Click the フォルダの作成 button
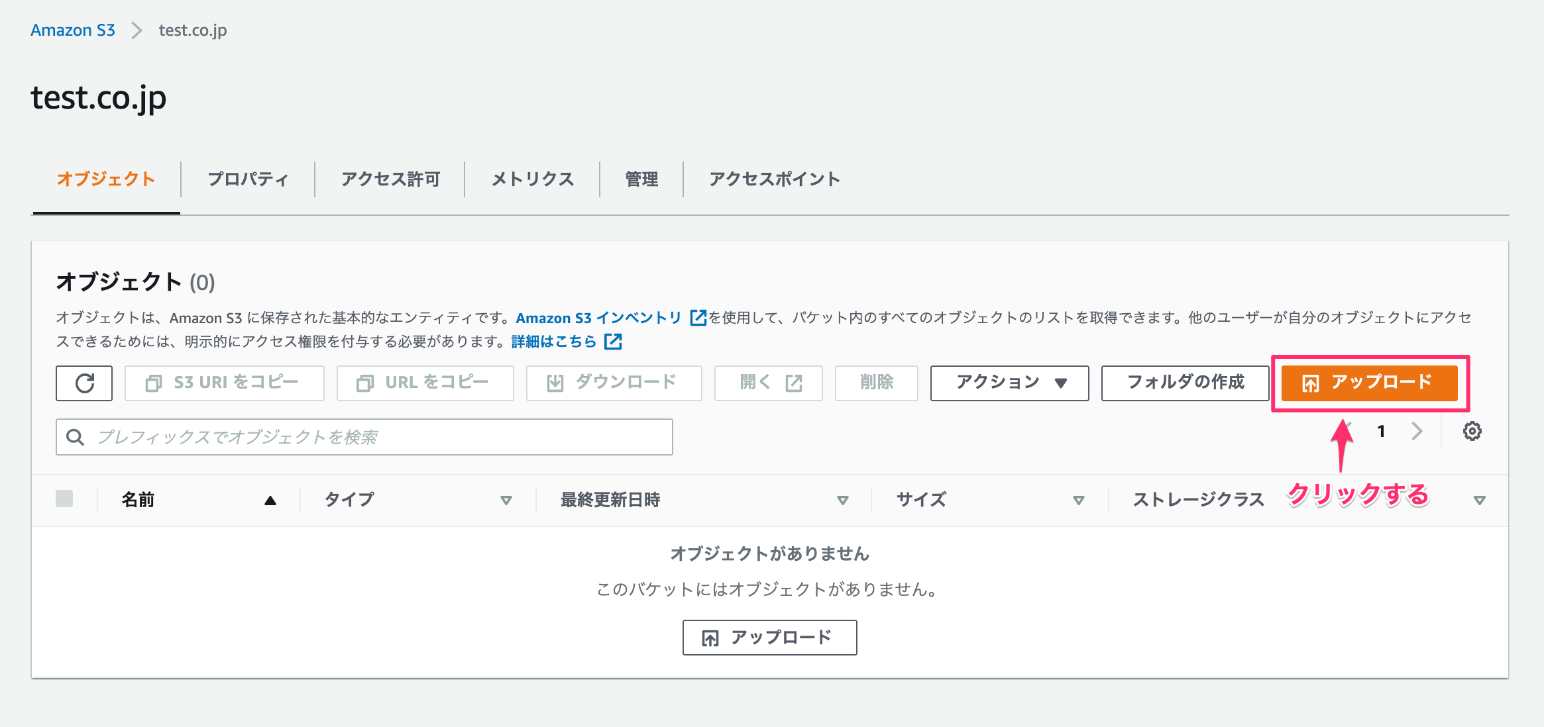The width and height of the screenshot is (1544, 727). click(x=1184, y=383)
